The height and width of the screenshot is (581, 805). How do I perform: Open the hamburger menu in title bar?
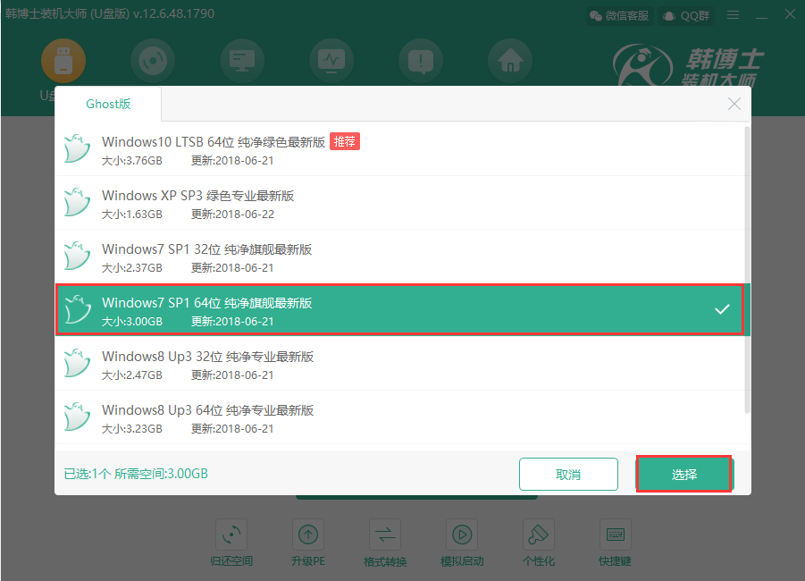[733, 15]
